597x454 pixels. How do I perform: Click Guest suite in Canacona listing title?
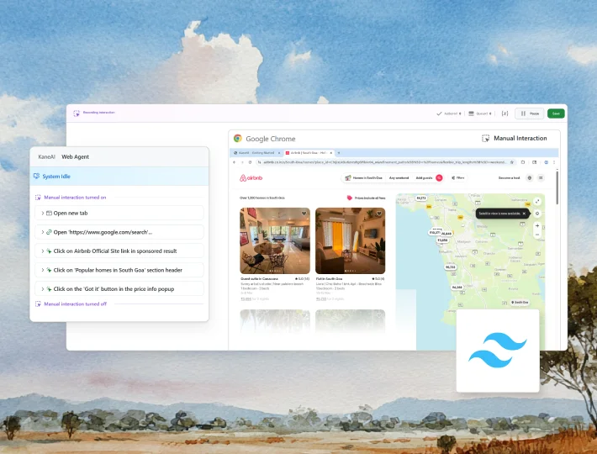click(x=259, y=279)
